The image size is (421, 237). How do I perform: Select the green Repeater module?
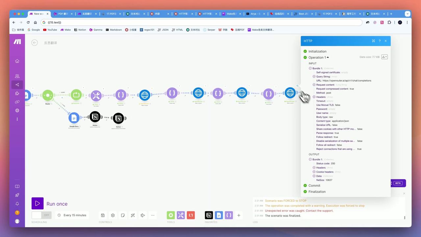76,95
